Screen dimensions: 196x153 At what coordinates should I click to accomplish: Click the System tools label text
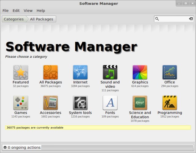coord(80,113)
